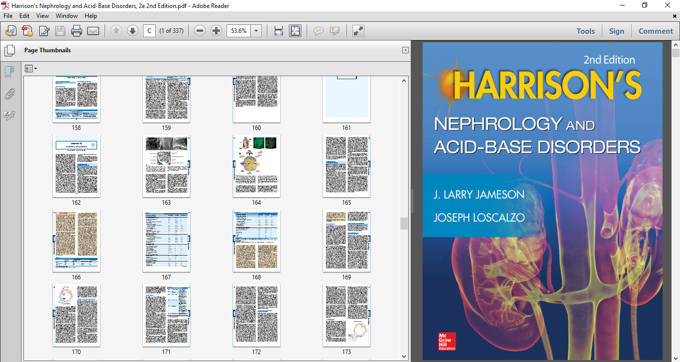
Task: Click document view scrollbar thumb
Action: [x=676, y=54]
